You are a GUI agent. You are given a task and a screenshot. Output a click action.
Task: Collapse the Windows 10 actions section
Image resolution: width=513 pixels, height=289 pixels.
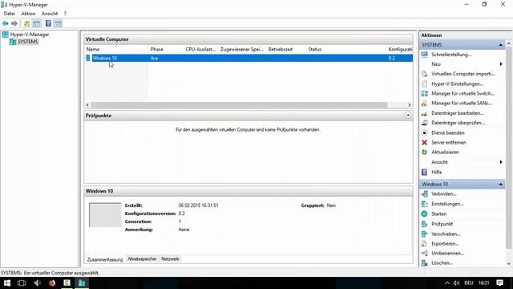point(500,184)
